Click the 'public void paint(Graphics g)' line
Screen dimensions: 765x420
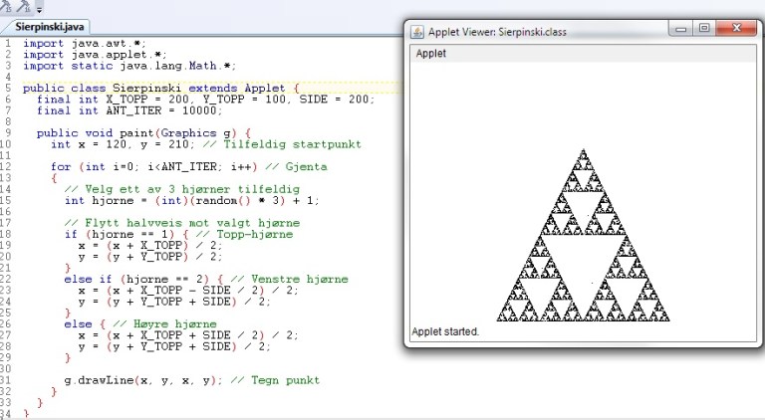[144, 132]
